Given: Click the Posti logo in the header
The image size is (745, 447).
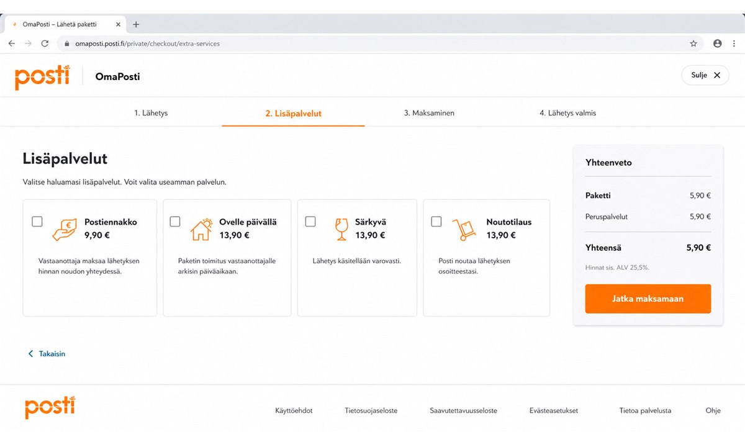Looking at the screenshot, I should click(x=42, y=77).
